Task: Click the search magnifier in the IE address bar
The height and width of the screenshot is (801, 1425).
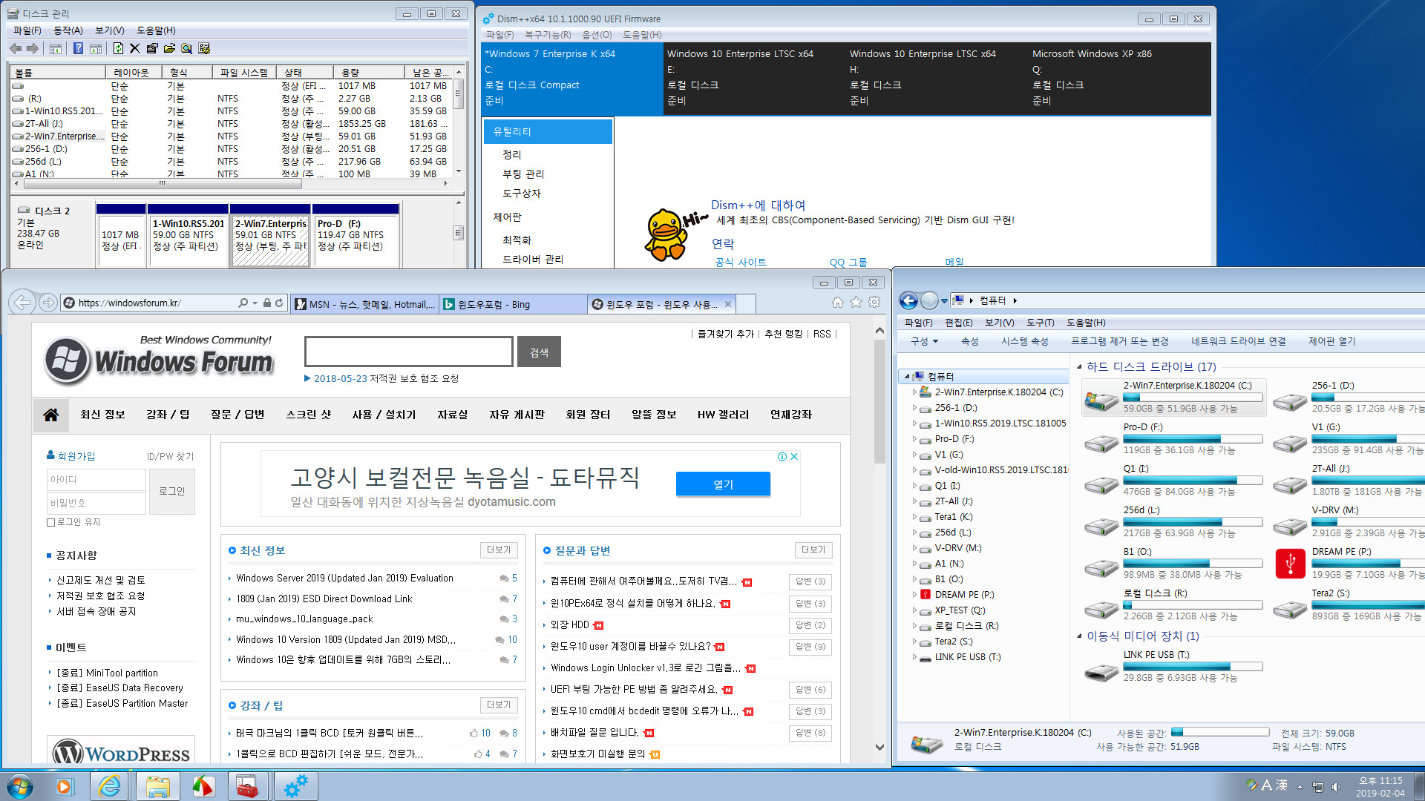Action: pyautogui.click(x=243, y=303)
